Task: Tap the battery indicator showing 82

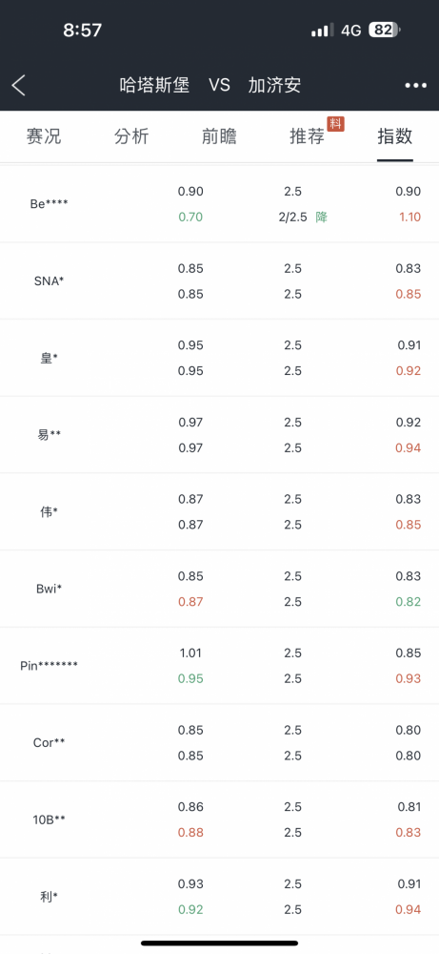Action: tap(385, 30)
